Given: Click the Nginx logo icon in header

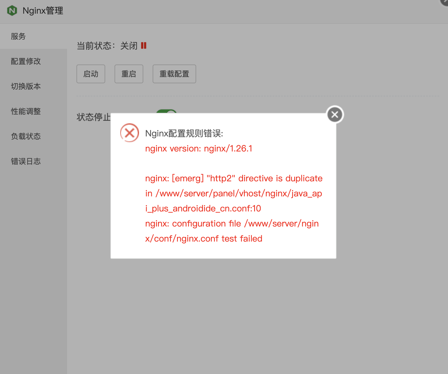Looking at the screenshot, I should point(12,11).
